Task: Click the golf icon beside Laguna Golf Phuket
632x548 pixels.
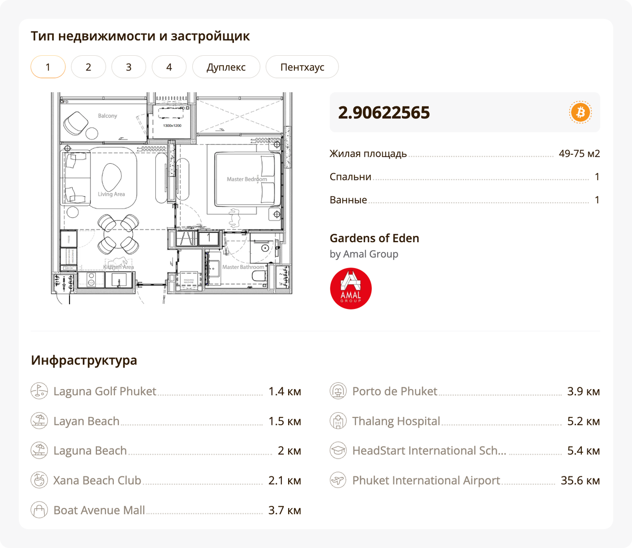Action: pos(39,391)
